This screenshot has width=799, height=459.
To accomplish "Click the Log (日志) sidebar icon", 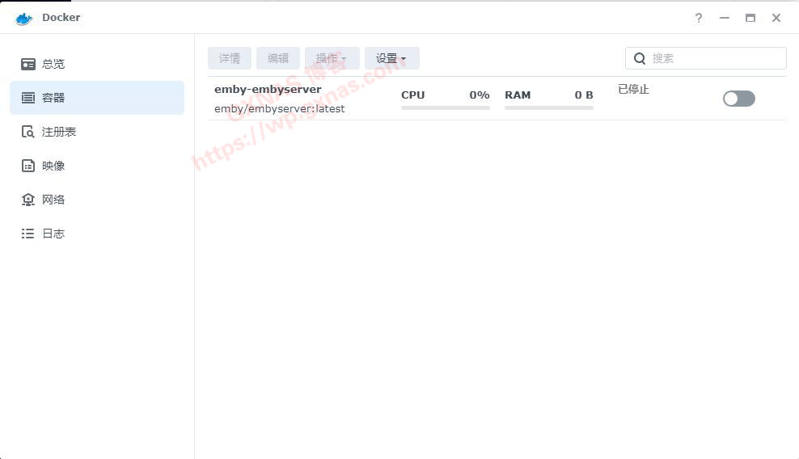I will pos(28,234).
